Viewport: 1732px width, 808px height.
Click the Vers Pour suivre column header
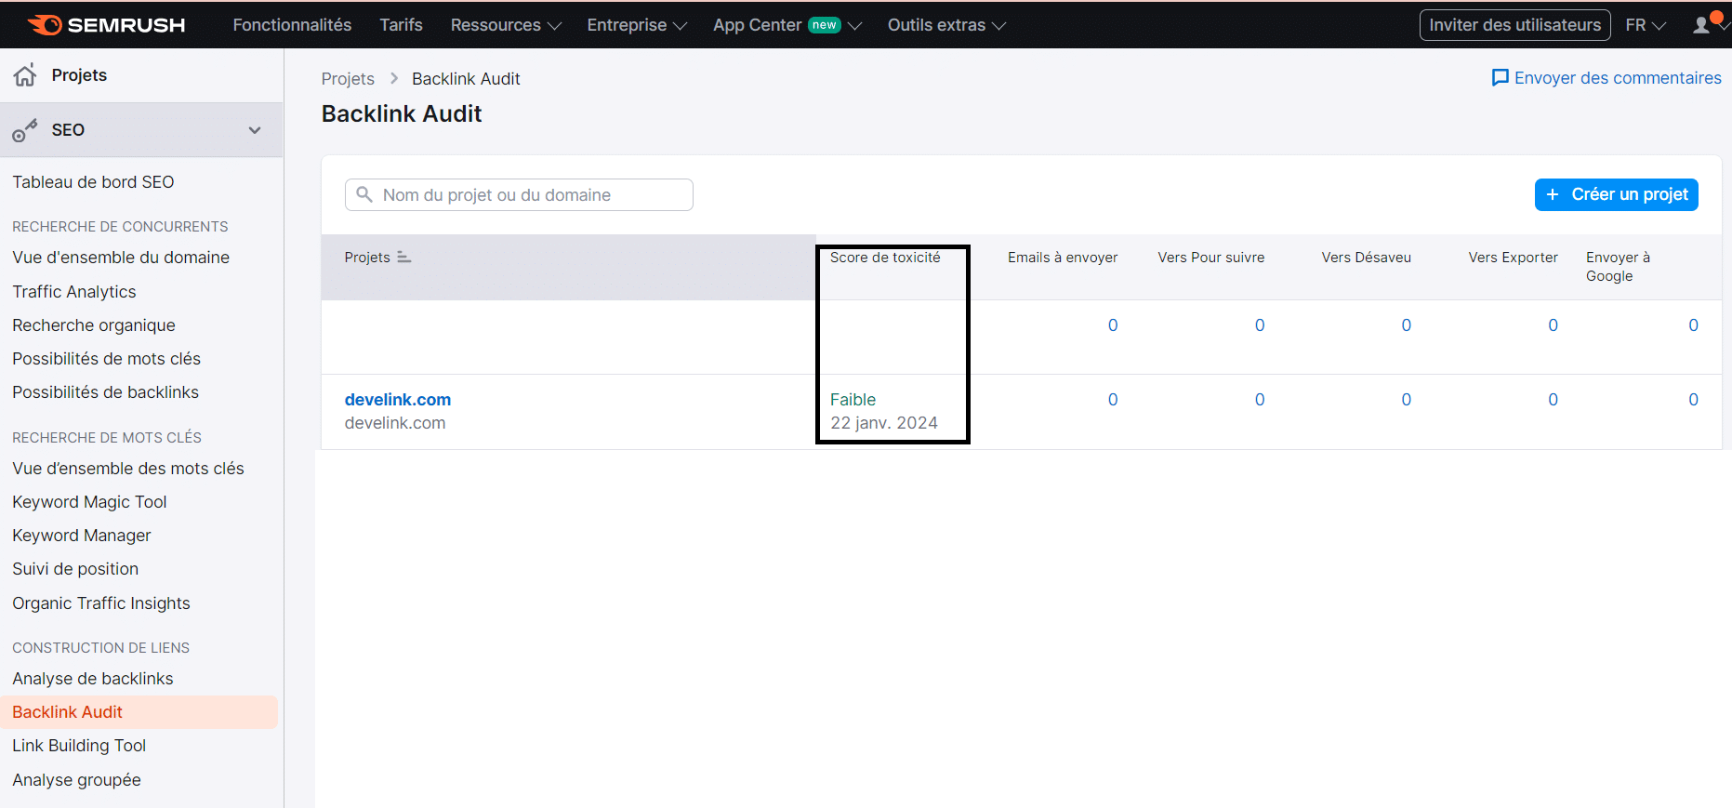[1210, 258]
